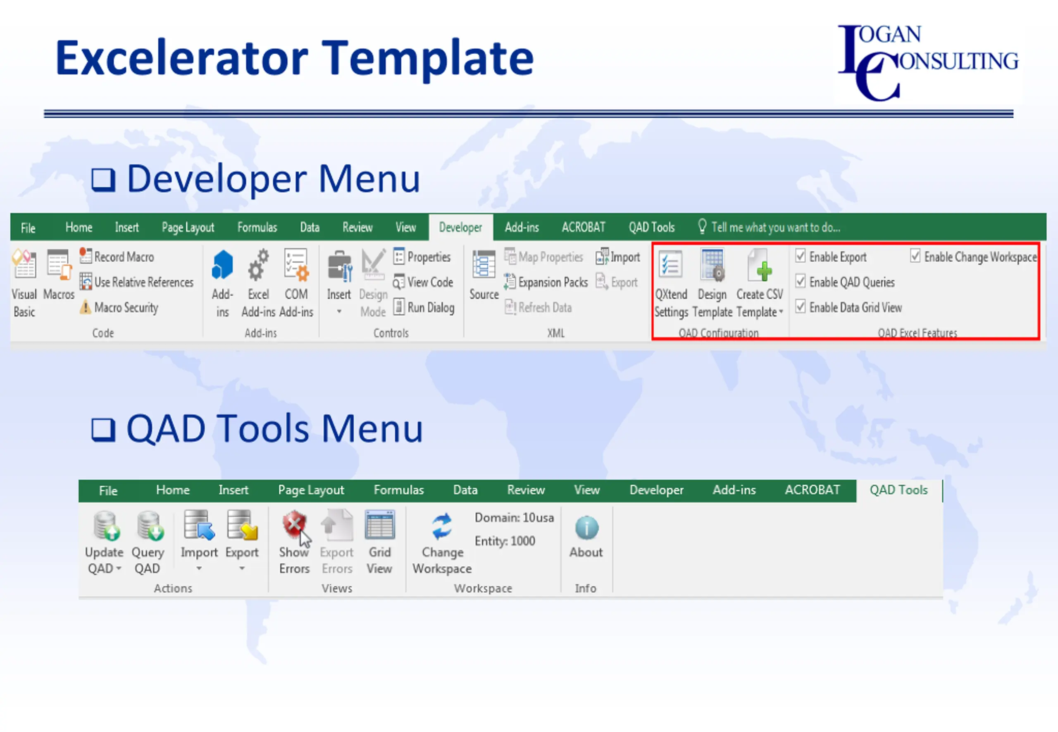Click Refresh Data in XML group

pos(538,307)
